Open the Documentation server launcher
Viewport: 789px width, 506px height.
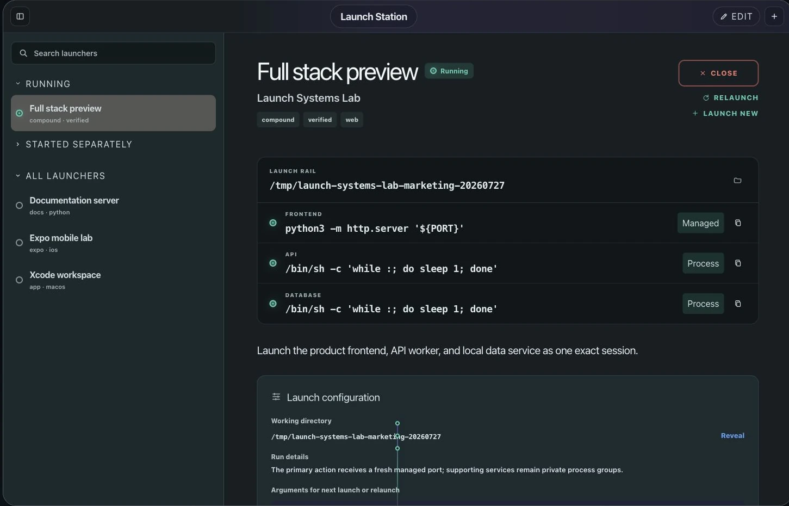[113, 206]
